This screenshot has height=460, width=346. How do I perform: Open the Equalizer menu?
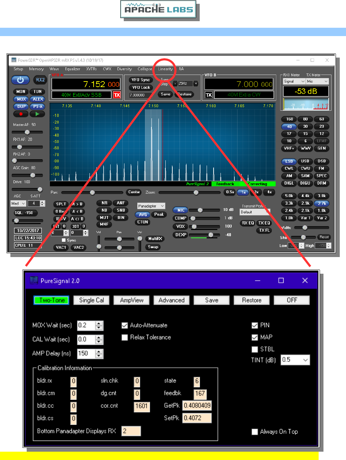click(x=72, y=69)
